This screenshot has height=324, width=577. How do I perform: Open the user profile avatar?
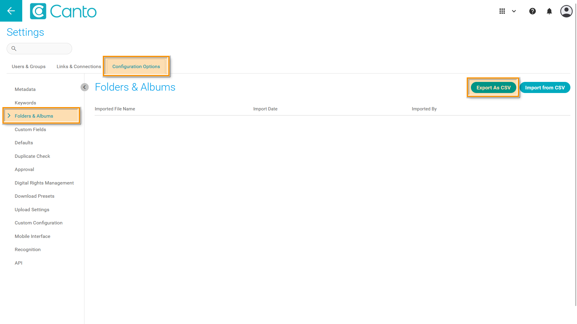coord(566,11)
